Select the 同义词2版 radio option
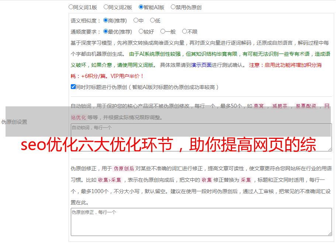 click(106, 7)
